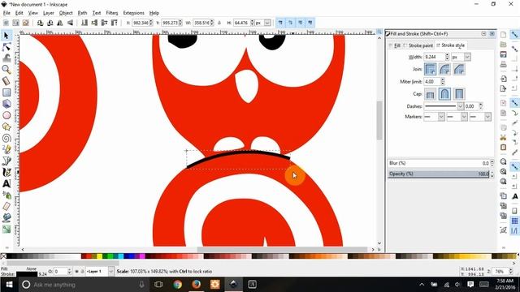Close the Fill and Stroke dialog
This screenshot has width=520, height=292.
pyautogui.click(x=492, y=34)
